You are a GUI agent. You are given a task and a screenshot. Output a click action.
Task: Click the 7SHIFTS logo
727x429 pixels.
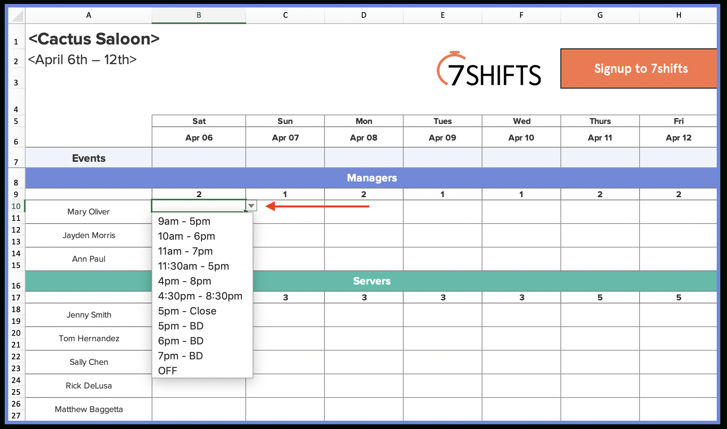pos(489,69)
